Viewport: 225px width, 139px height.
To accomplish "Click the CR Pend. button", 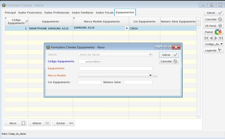I will point(214,26).
